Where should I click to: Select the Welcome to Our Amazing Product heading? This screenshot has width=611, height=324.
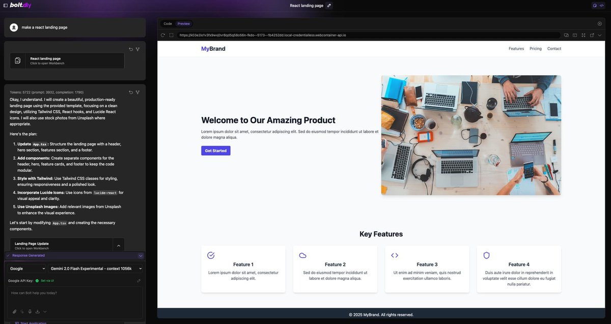(x=268, y=121)
